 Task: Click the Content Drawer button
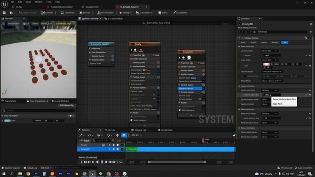click(x=11, y=168)
